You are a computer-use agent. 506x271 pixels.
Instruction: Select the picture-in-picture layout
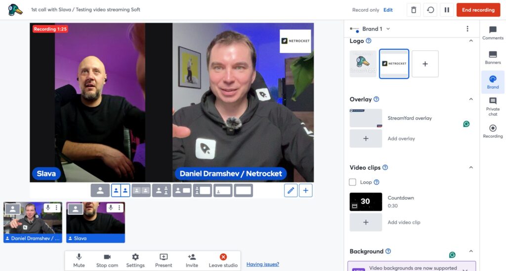[x=223, y=191]
